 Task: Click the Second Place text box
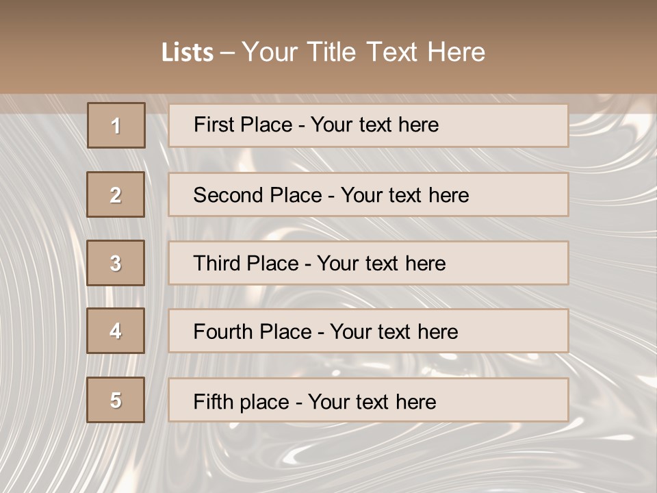pyautogui.click(x=368, y=194)
